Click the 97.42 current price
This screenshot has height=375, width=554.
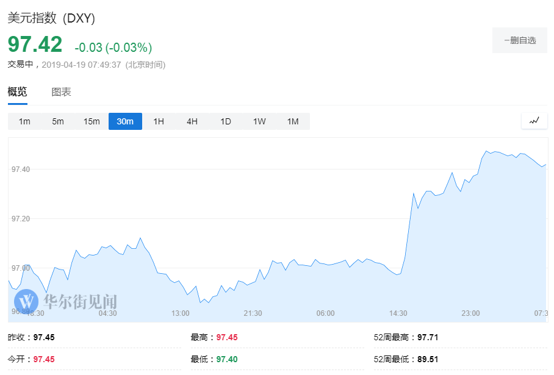click(x=35, y=45)
